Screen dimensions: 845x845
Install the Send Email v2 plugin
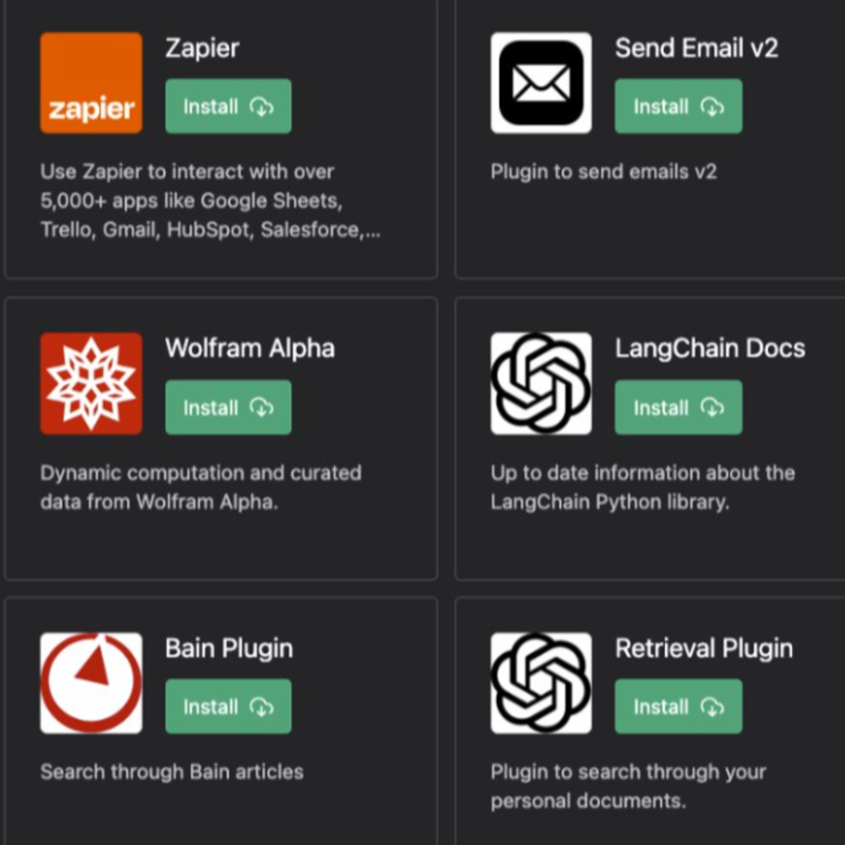678,106
